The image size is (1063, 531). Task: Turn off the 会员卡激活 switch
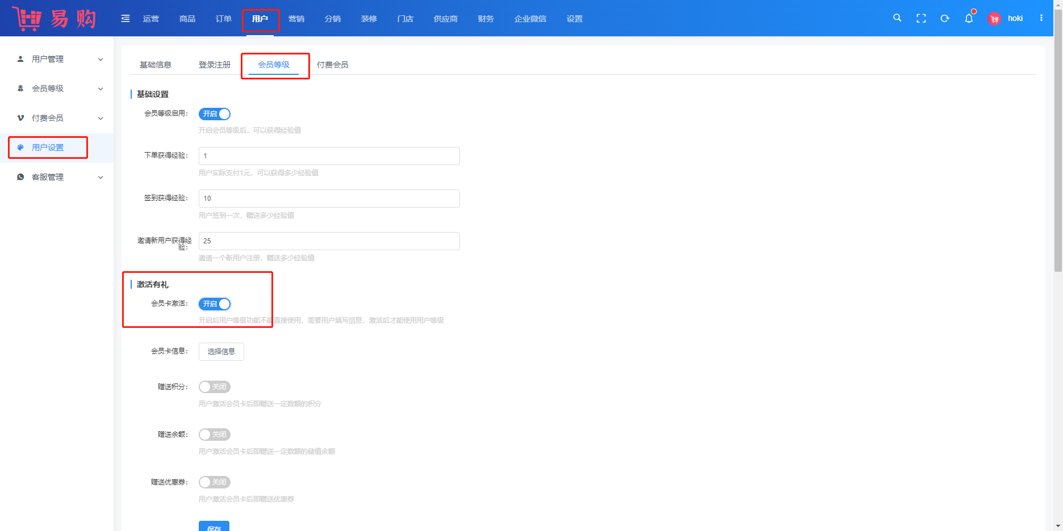click(x=215, y=304)
